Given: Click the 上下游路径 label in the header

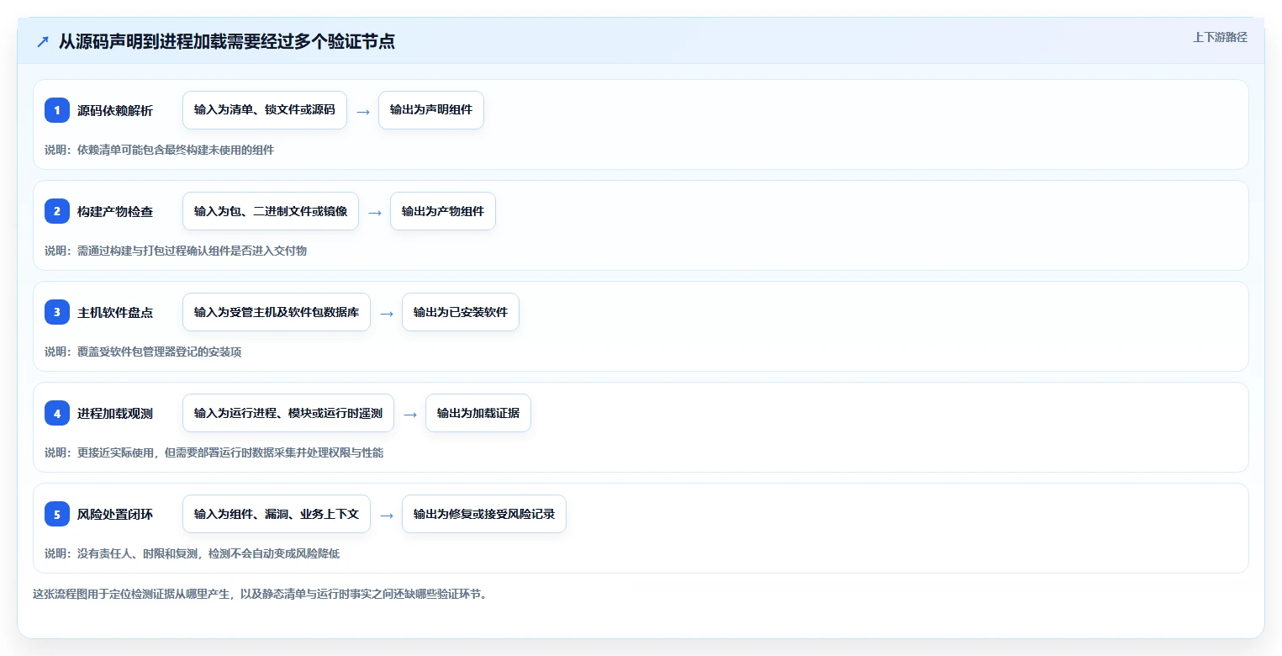Looking at the screenshot, I should point(1220,37).
